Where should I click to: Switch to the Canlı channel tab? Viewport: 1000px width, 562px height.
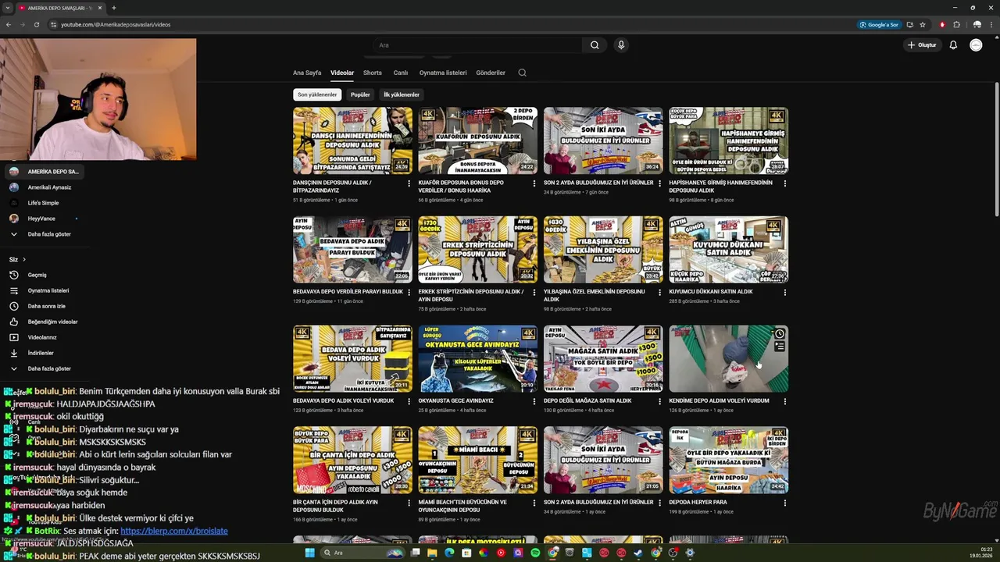tap(401, 73)
